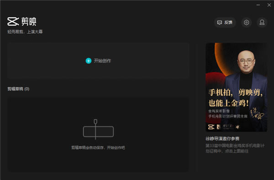Click the timeline placeholder icon in empty drafts
274x180 pixels.
click(98, 129)
